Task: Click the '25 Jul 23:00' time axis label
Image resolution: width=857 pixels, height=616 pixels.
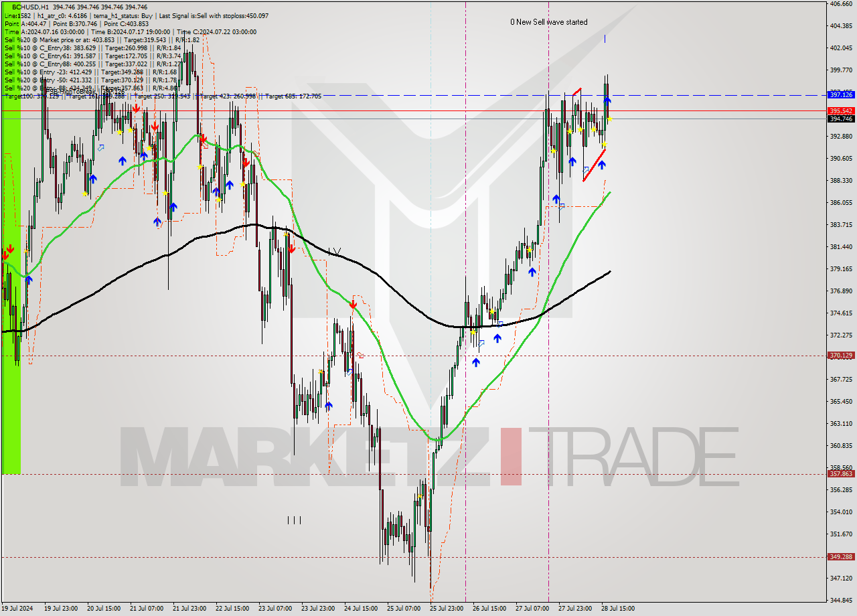Action: coord(447,609)
